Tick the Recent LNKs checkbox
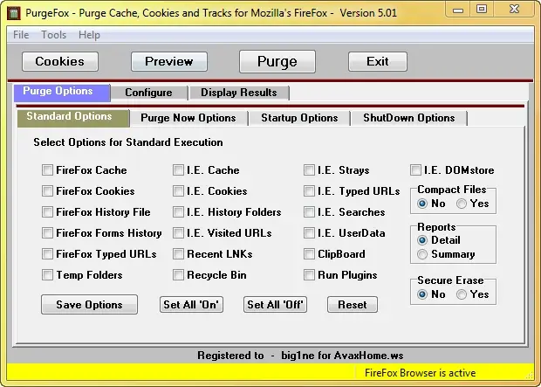Screen dimensions: 541x387 [x=178, y=254]
